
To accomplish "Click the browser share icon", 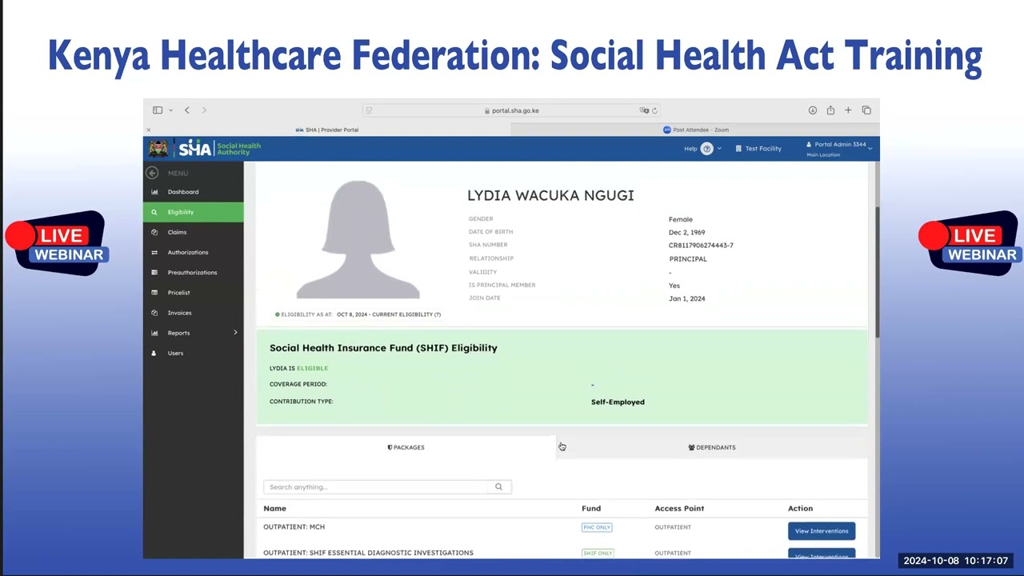I will [830, 110].
